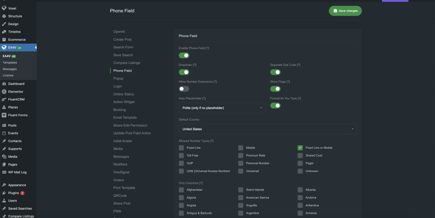This screenshot has width=435, height=218.
Task: Open the Structure menu icon
Action: pyautogui.click(x=4, y=16)
